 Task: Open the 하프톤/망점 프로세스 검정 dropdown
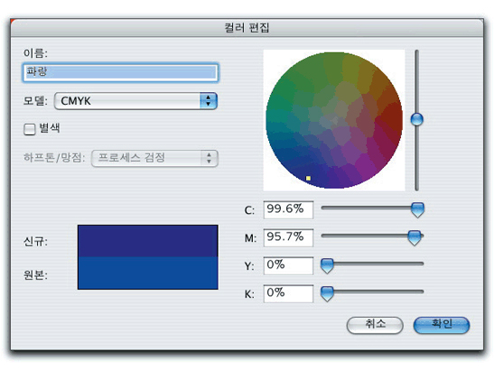click(154, 158)
